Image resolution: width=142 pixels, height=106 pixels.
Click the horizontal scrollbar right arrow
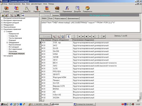tap(138, 100)
